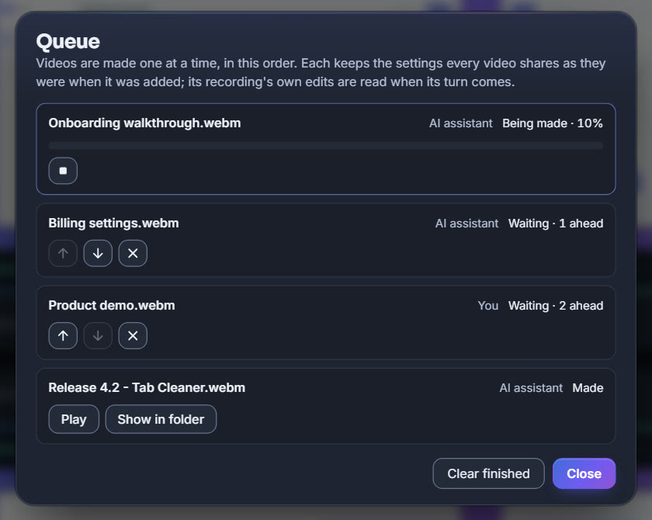This screenshot has width=652, height=520.
Task: Select the Onboarding walkthrough.webm title
Action: (144, 123)
